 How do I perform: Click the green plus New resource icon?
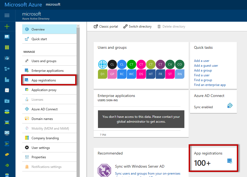click(7, 26)
